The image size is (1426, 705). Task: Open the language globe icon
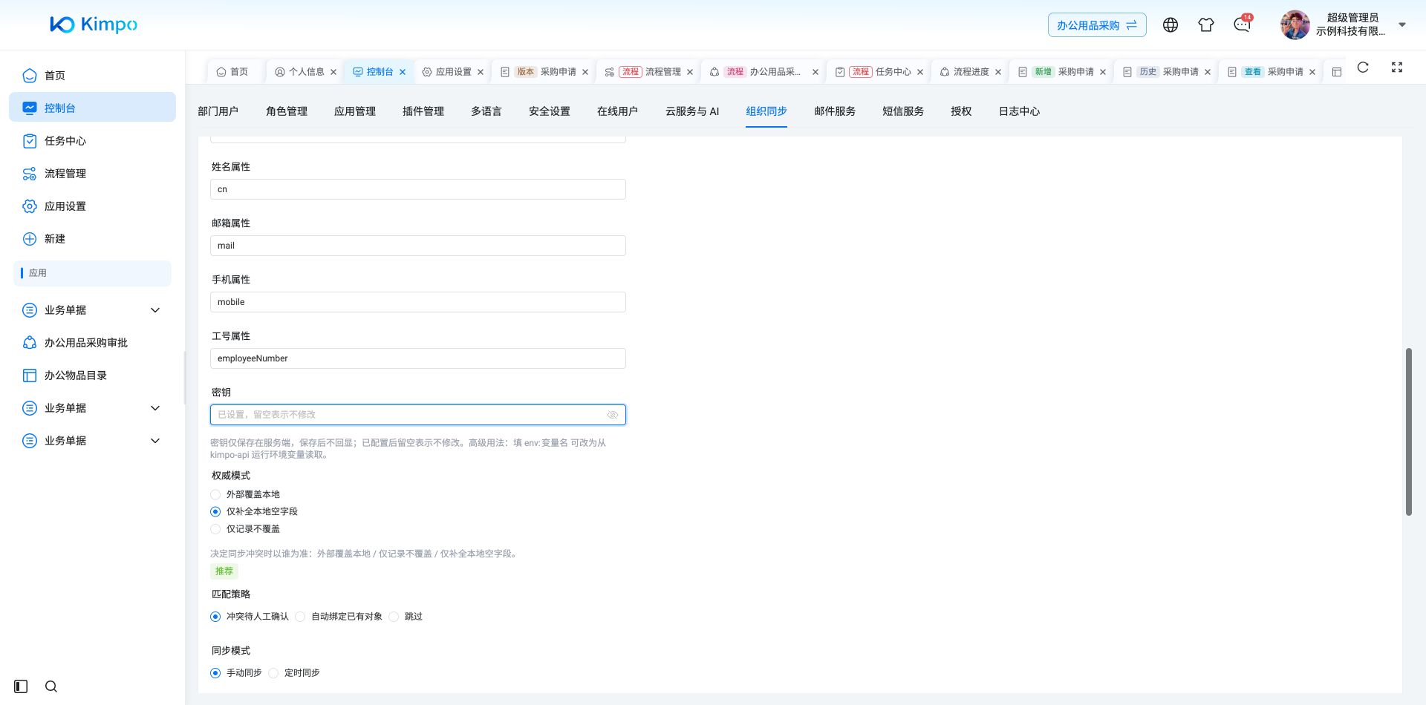[1171, 24]
